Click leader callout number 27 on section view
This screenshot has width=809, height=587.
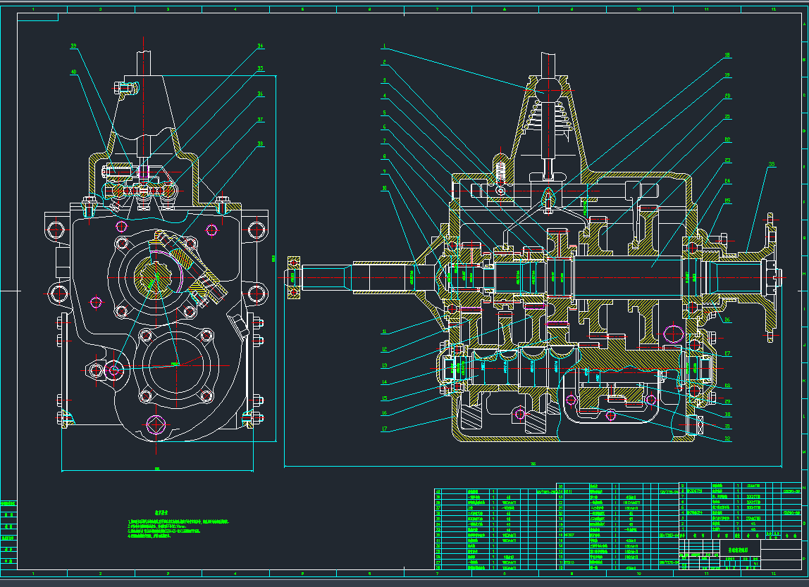[x=727, y=353]
